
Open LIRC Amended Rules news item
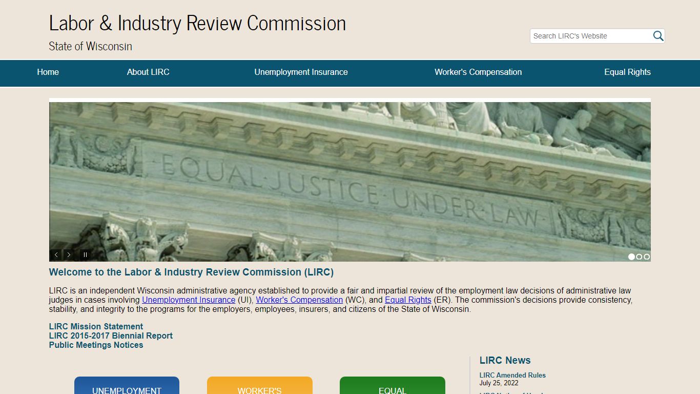pyautogui.click(x=512, y=375)
